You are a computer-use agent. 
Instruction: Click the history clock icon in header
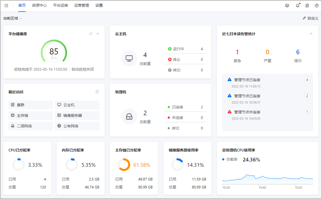(307, 5)
